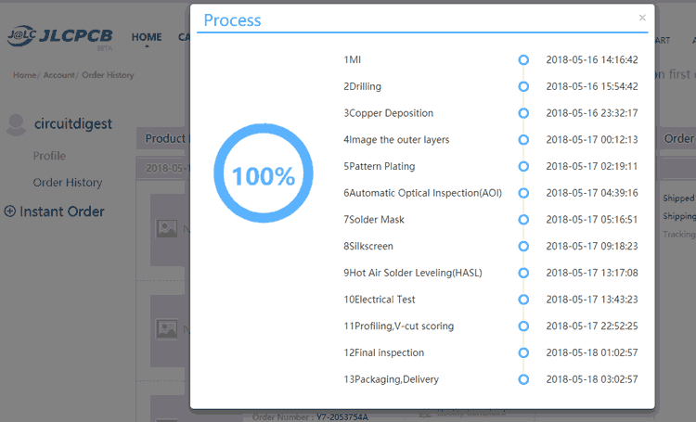Click Account in the breadcrumb
This screenshot has width=696, height=422.
(59, 75)
